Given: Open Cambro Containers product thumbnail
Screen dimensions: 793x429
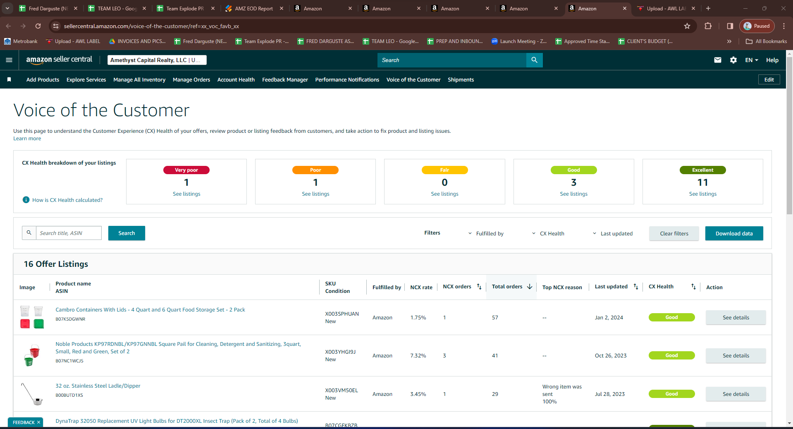Looking at the screenshot, I should pos(32,317).
